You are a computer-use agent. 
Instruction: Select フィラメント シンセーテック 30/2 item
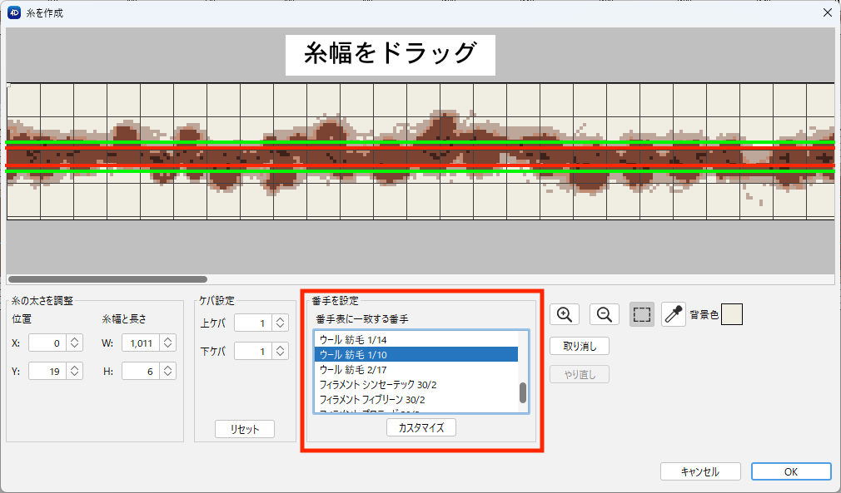coord(416,384)
